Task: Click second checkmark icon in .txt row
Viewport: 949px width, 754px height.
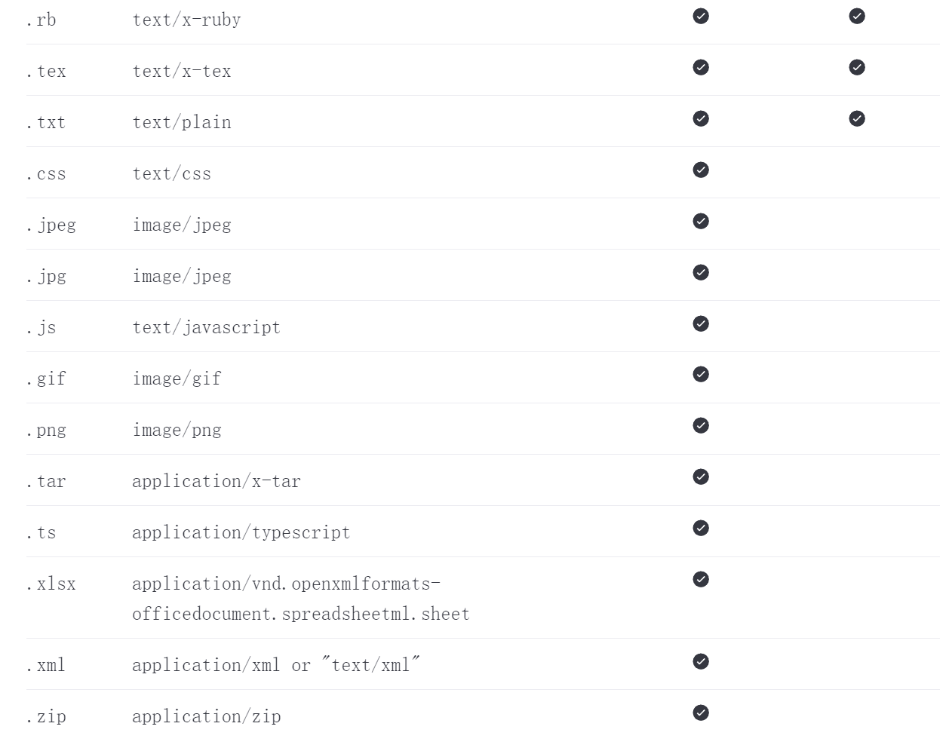Action: coord(857,118)
